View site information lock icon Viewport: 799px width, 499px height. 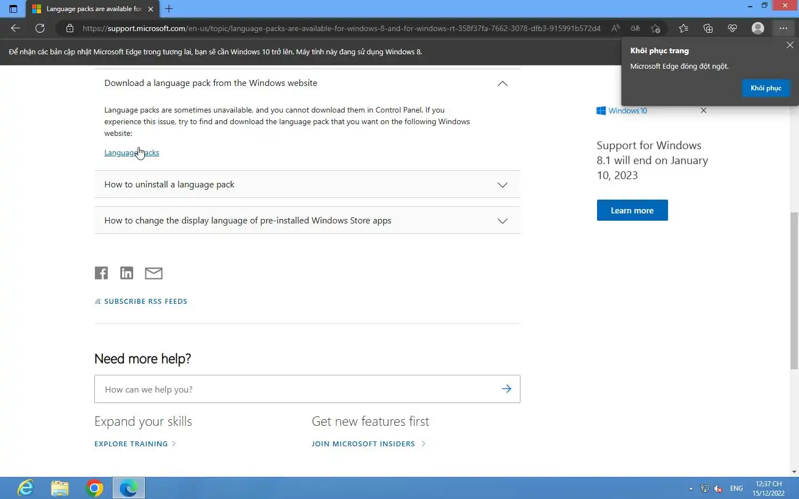point(69,28)
